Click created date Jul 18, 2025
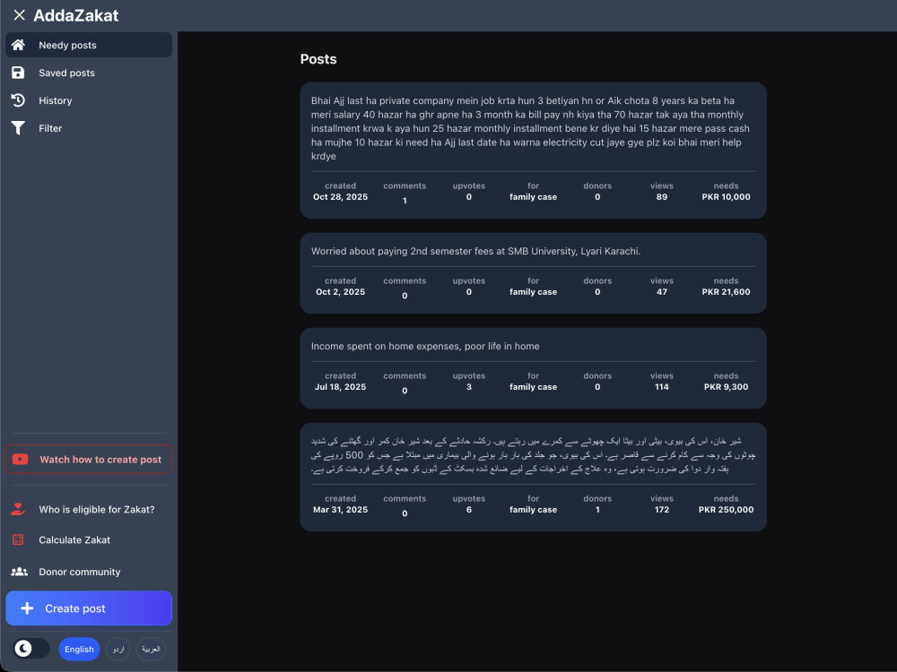Viewport: 897px width, 672px height. pyautogui.click(x=340, y=387)
